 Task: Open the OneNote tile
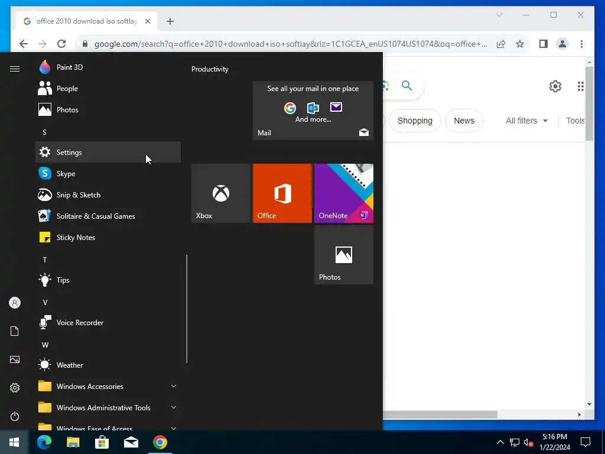(344, 193)
